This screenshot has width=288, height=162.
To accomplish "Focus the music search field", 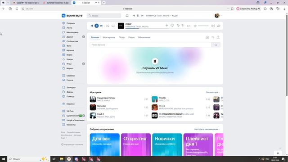I will click(x=151, y=45).
